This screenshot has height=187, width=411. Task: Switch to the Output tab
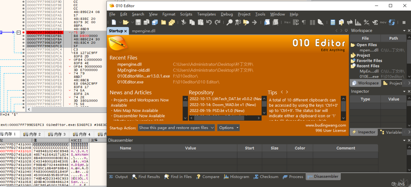pyautogui.click(x=118, y=177)
